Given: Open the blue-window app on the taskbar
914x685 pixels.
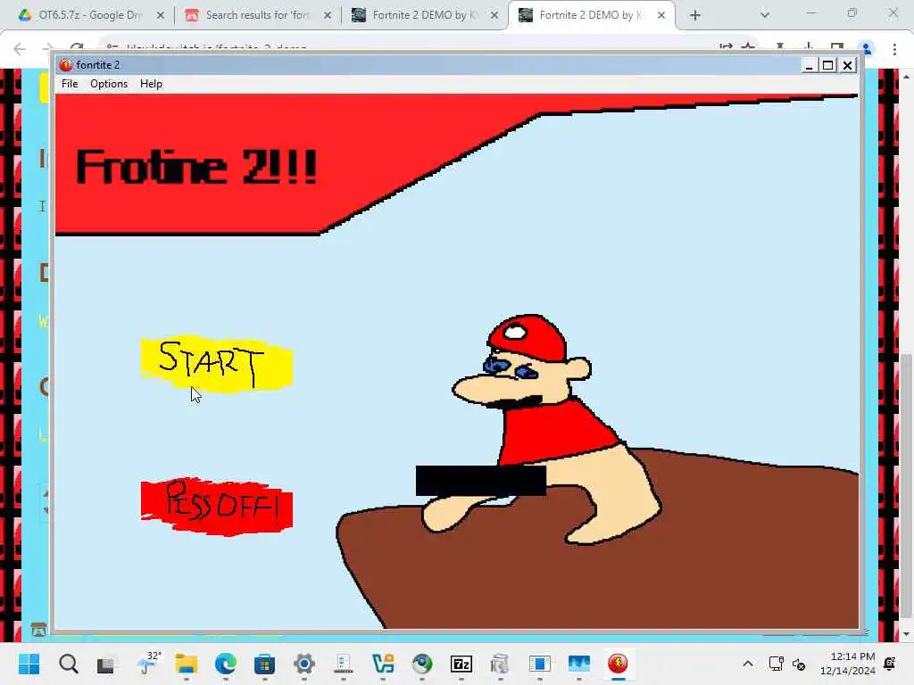Looking at the screenshot, I should [x=540, y=664].
